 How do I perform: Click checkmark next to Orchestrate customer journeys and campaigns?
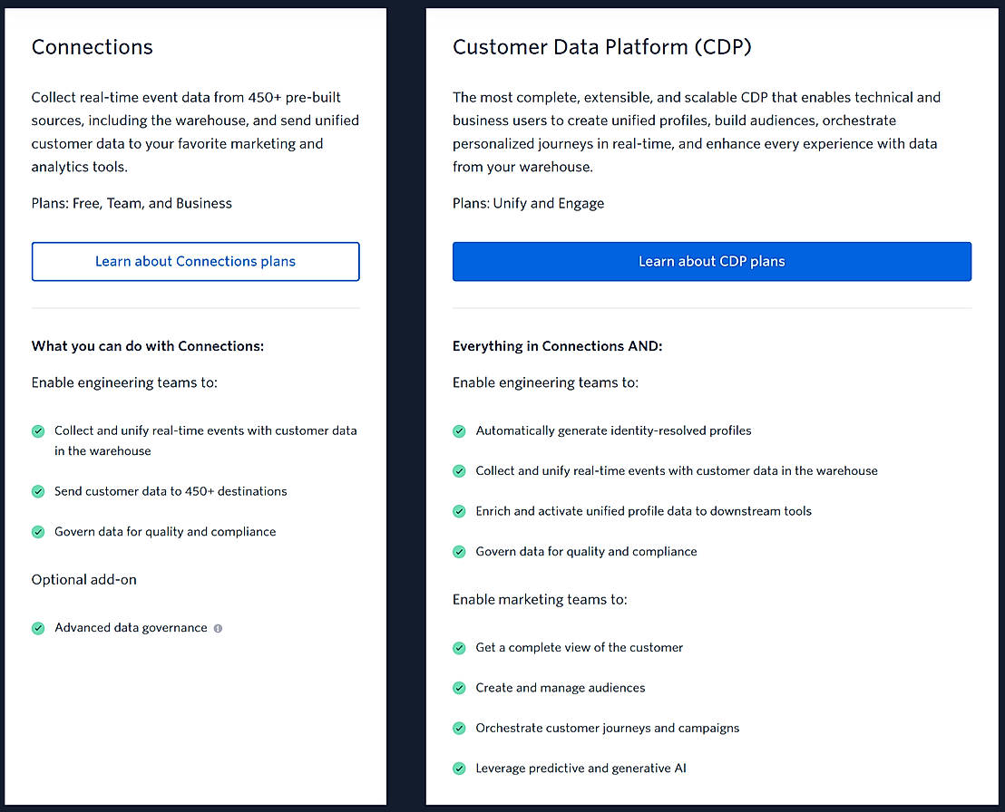tap(459, 728)
